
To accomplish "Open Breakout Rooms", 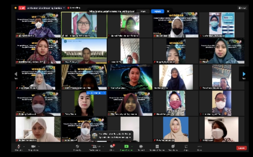I will (157, 148).
